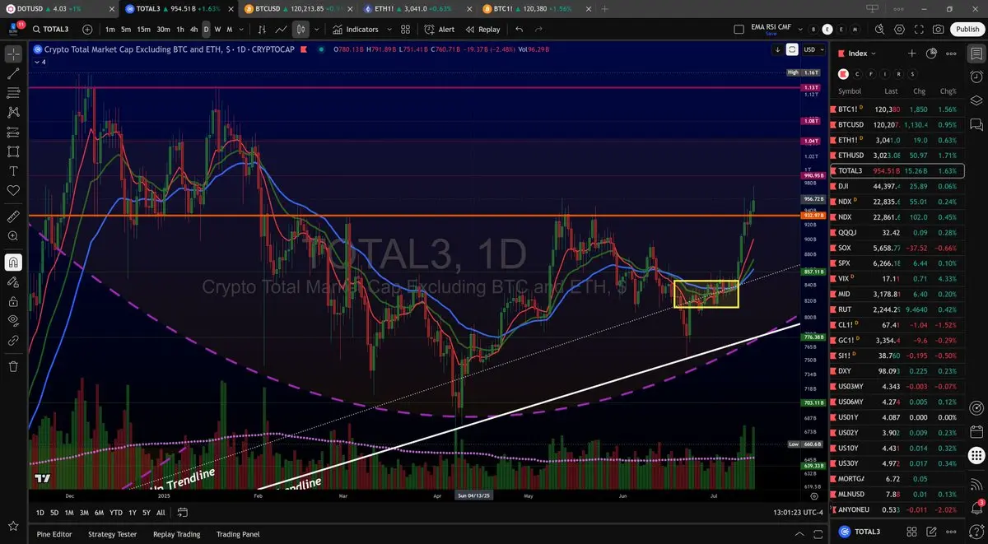Expand the indicators legend showing 4
Viewport: 988px width, 544px height.
pyautogui.click(x=40, y=62)
